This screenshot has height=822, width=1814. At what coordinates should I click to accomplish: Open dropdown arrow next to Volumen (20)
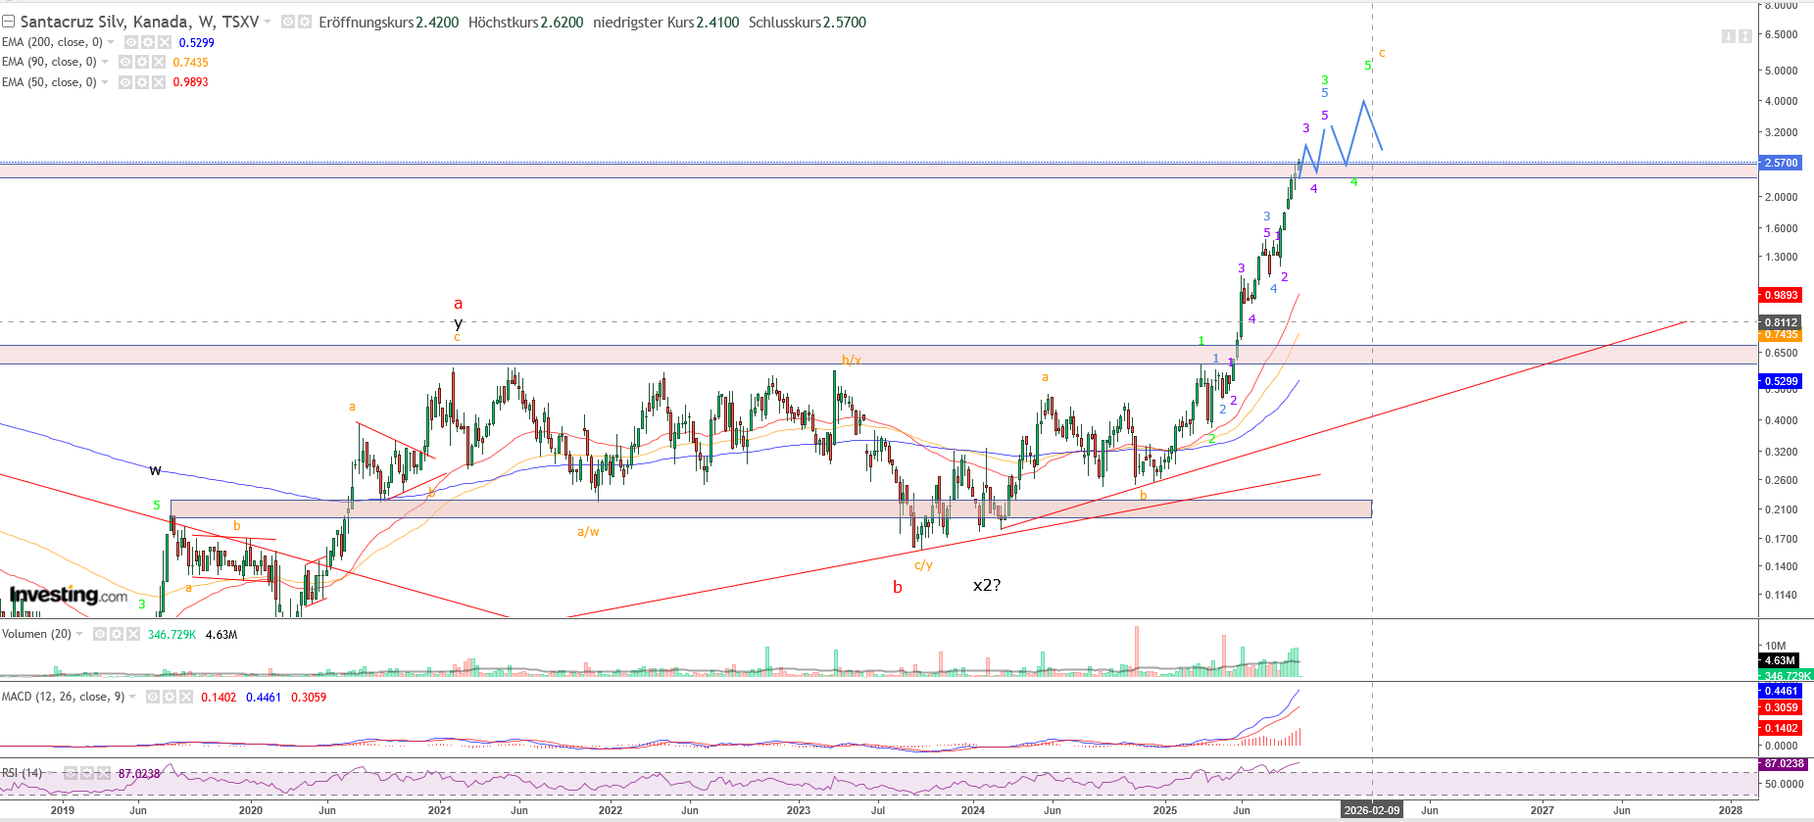pos(79,634)
